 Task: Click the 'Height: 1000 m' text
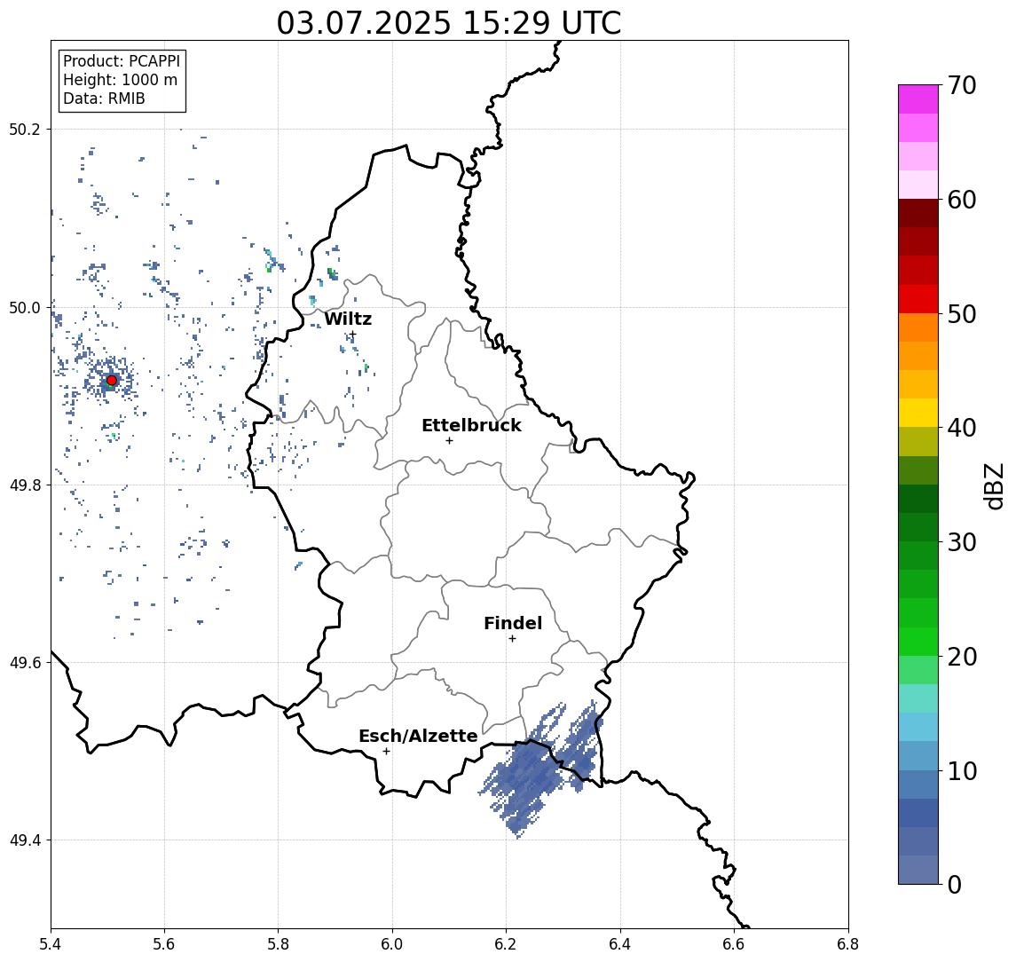(x=120, y=80)
